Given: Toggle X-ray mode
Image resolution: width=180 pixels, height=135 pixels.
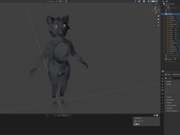Looking at the screenshot, I should tap(148, 1).
